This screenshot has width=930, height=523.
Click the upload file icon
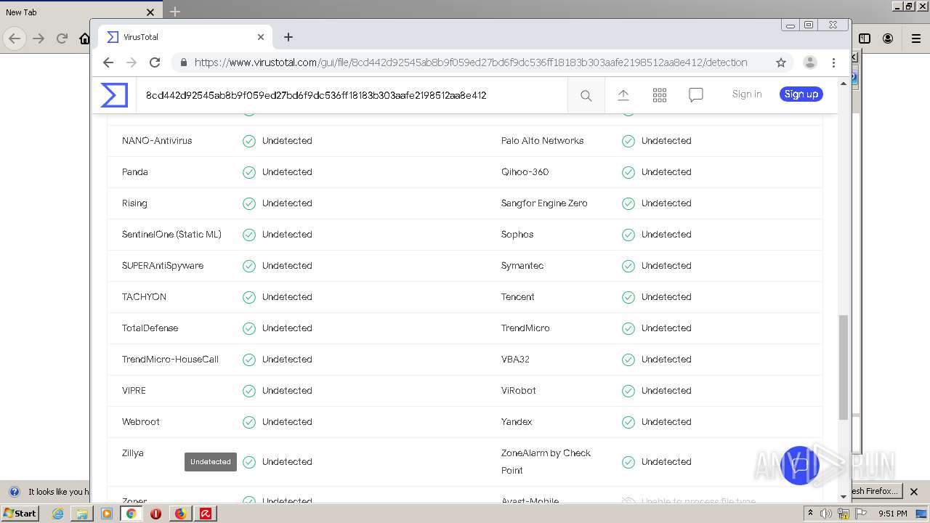point(623,95)
